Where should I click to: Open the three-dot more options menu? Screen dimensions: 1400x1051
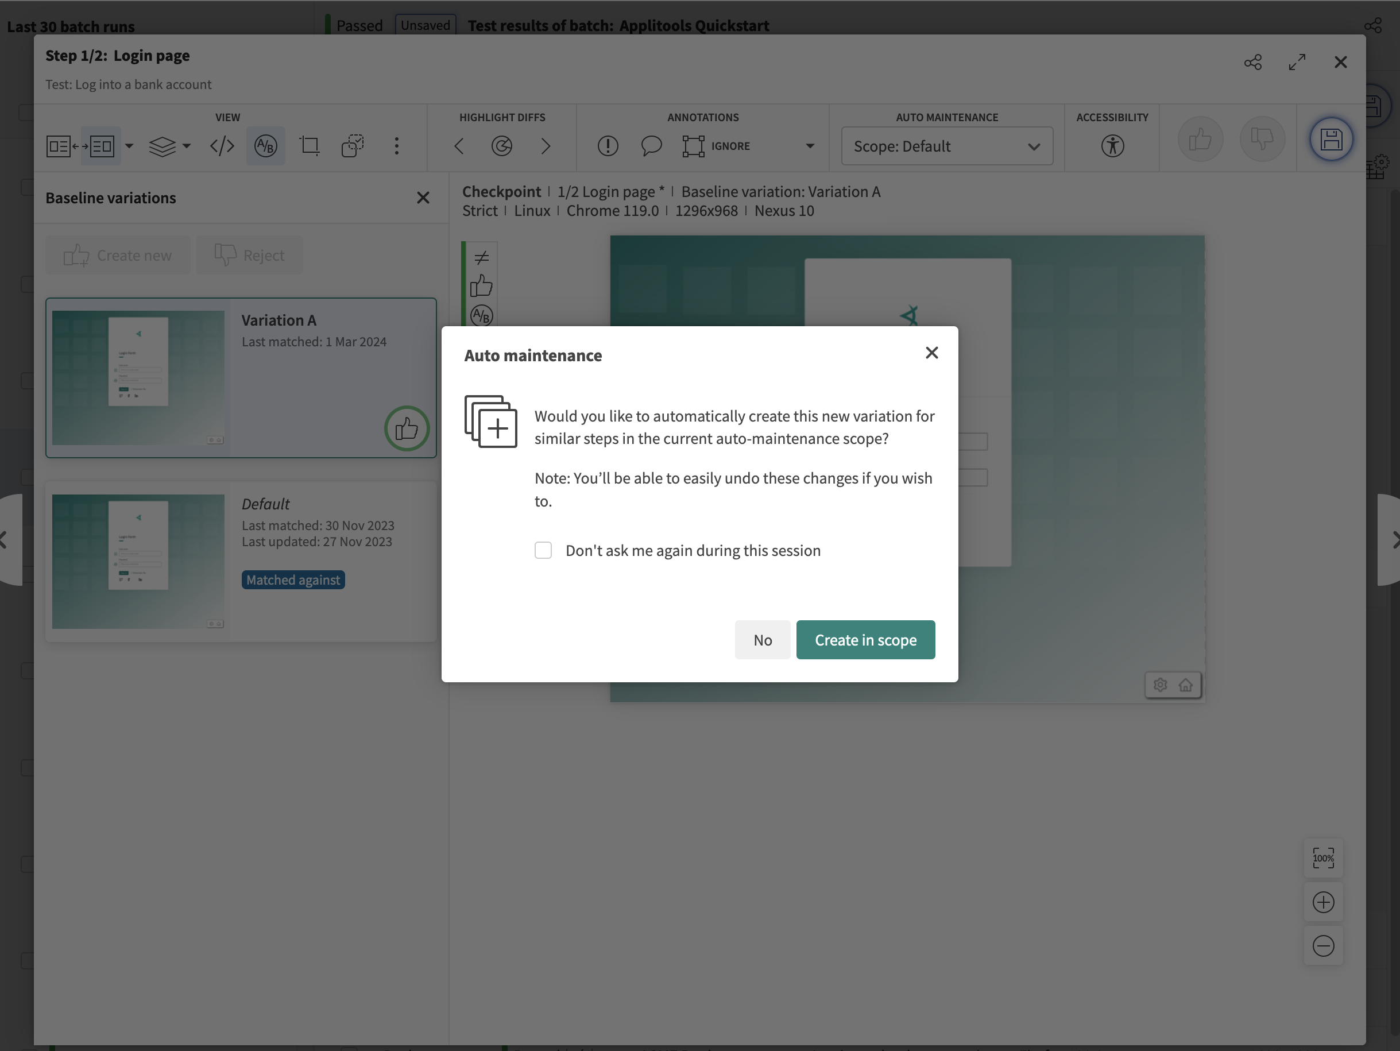coord(397,146)
